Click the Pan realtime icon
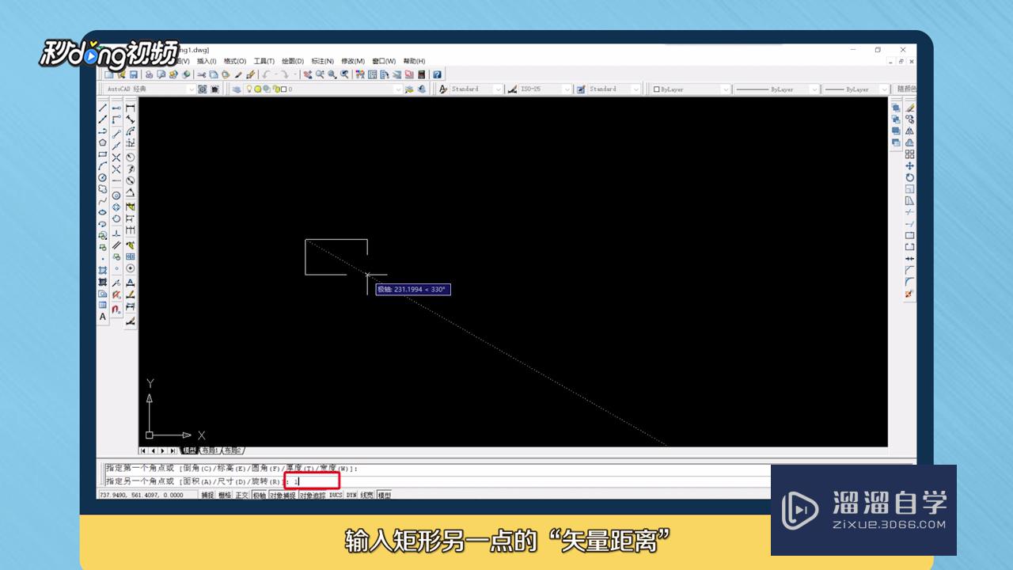1013x570 pixels. click(x=308, y=74)
